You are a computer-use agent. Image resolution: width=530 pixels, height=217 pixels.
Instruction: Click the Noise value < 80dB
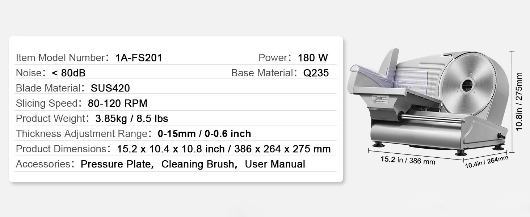69,73
